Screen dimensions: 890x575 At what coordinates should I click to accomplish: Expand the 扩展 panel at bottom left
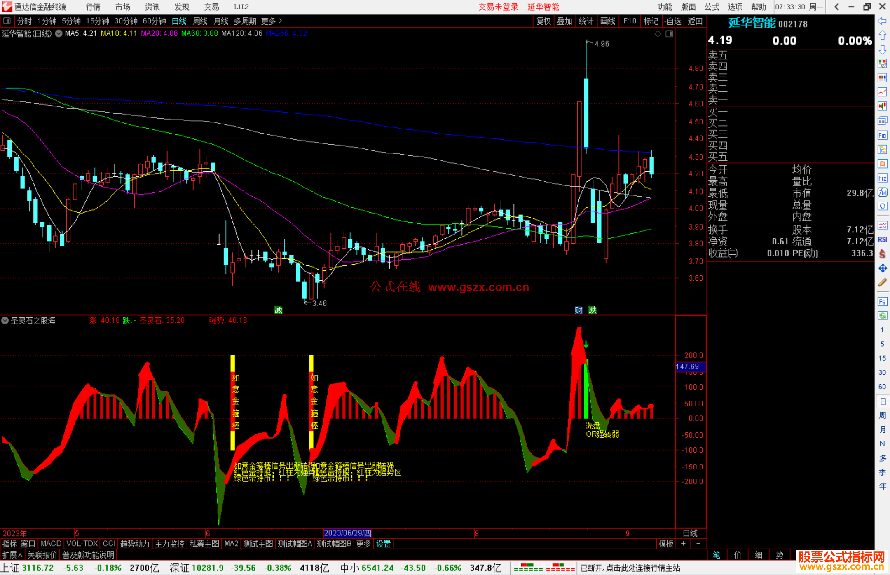click(12, 555)
